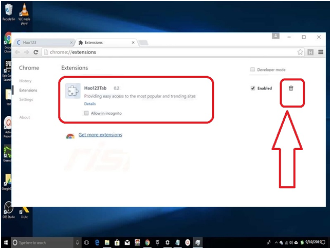Click VLC media player desktop icon

click(x=24, y=14)
